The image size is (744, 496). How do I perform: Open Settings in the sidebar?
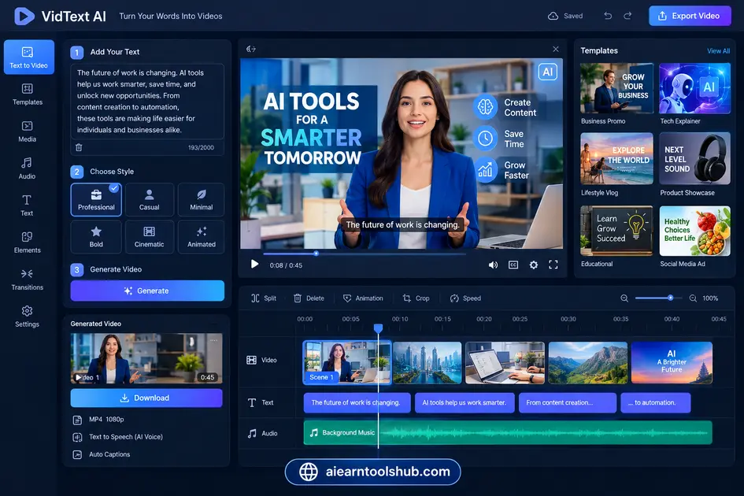click(x=27, y=316)
